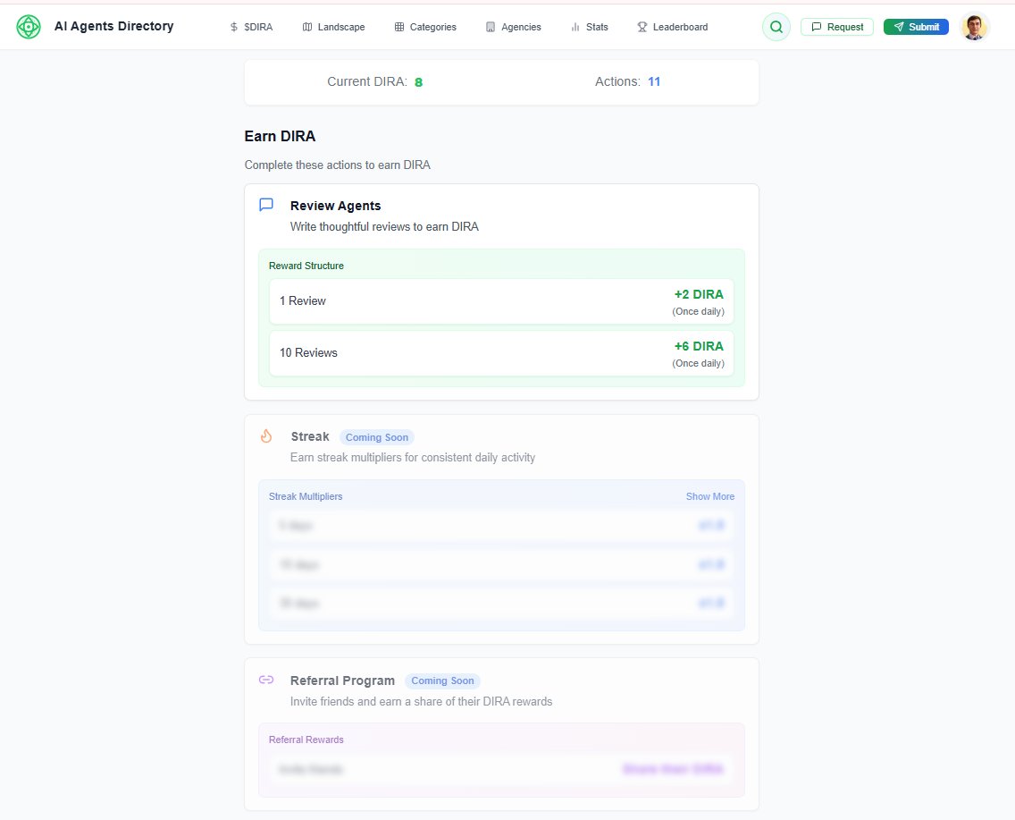Toggle the Coming Soon badge on Referral Program
Viewport: 1015px width, 820px height.
pyautogui.click(x=442, y=681)
